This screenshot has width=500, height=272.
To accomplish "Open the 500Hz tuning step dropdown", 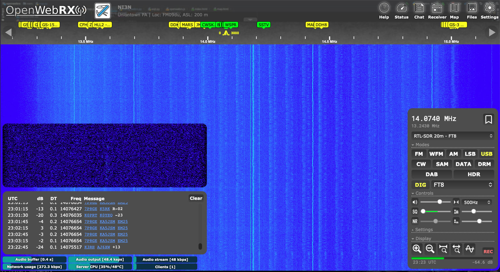I will click(477, 202).
